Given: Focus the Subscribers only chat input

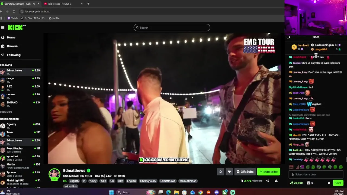Looking at the screenshot, I should click(x=316, y=174).
